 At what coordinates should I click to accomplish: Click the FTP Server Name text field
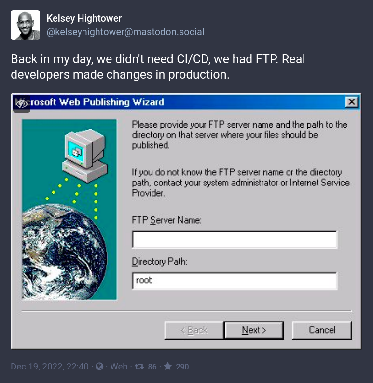pos(235,240)
